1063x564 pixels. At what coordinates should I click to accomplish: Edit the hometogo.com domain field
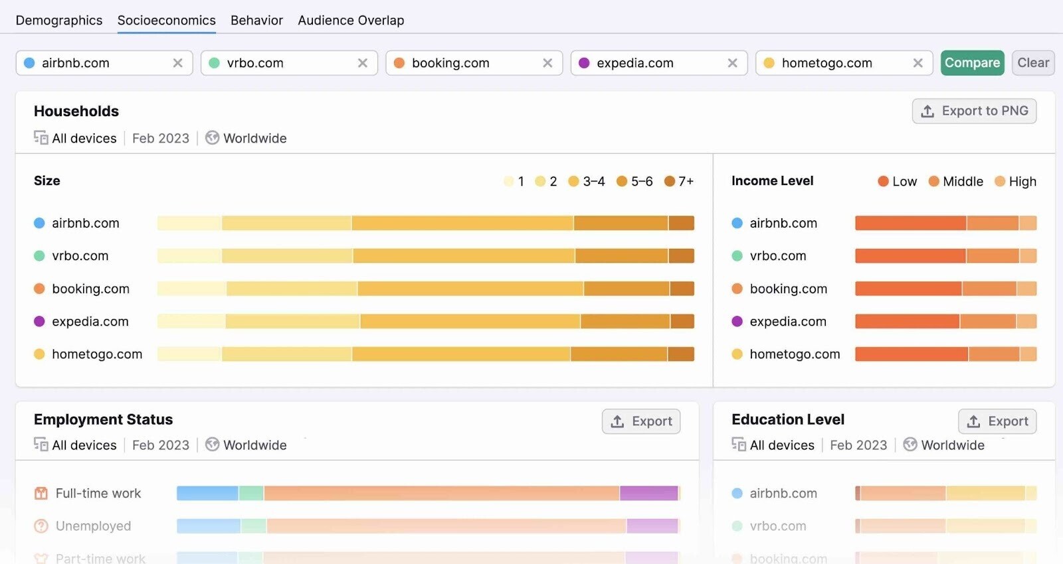click(844, 63)
